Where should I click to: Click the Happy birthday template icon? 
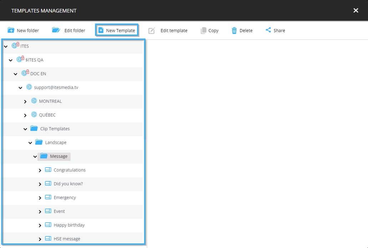pos(48,225)
